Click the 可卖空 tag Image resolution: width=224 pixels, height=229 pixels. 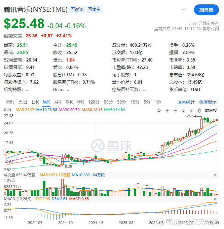click(94, 9)
